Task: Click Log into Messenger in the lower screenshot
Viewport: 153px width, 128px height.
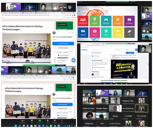Action: coord(62,104)
